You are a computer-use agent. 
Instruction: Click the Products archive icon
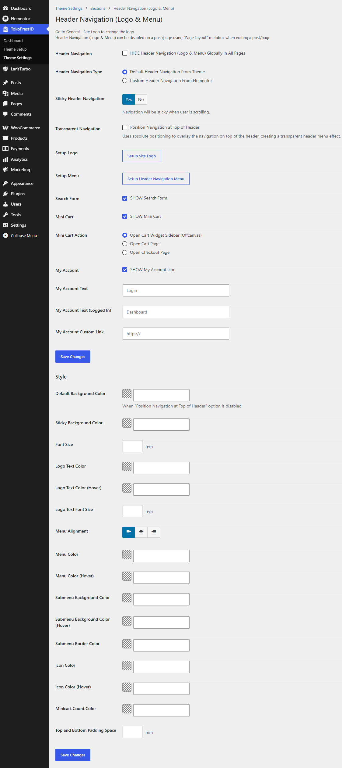tap(5, 138)
